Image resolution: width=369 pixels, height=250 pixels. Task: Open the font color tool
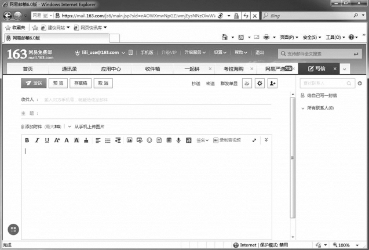67,140
